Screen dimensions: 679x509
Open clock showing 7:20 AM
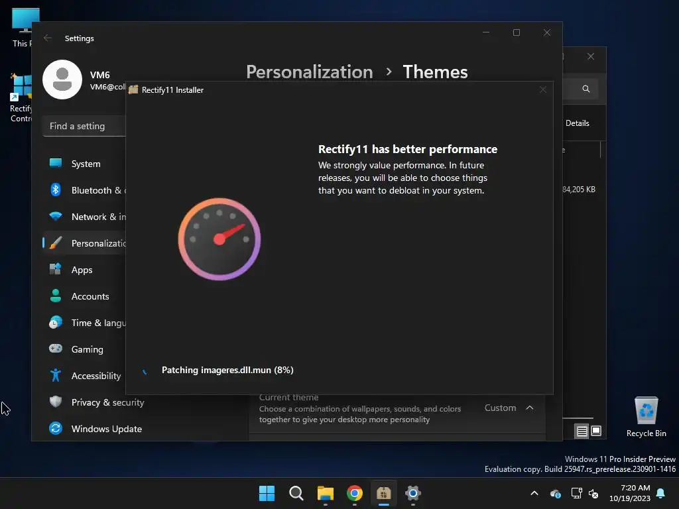point(630,493)
